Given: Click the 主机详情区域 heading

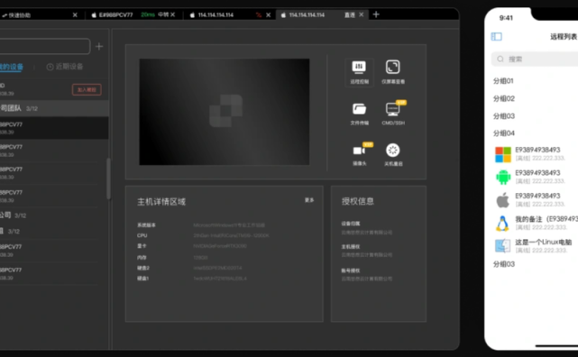Looking at the screenshot, I should (161, 202).
